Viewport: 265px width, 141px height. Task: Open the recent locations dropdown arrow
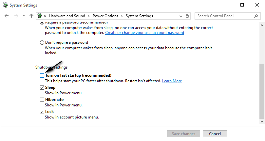click(24, 16)
